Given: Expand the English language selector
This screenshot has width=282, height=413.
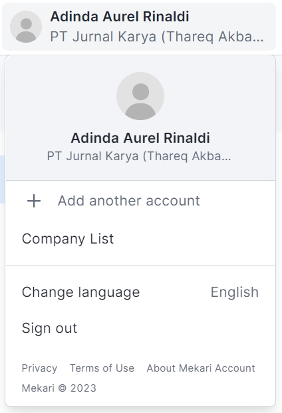Looking at the screenshot, I should click(235, 292).
